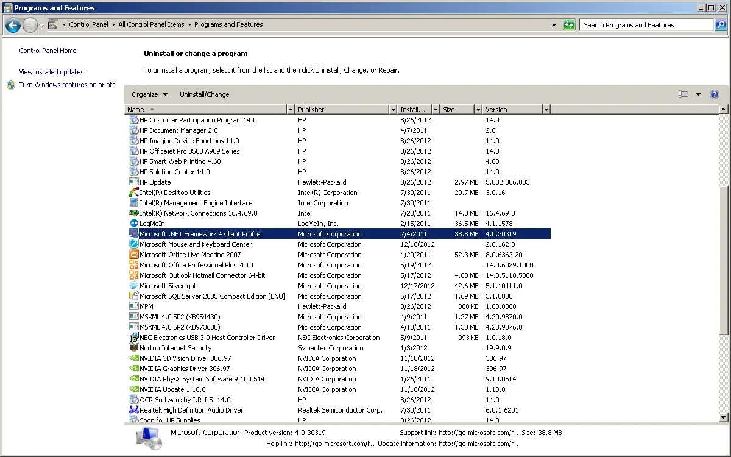Select the MPM program row

[x=339, y=306]
